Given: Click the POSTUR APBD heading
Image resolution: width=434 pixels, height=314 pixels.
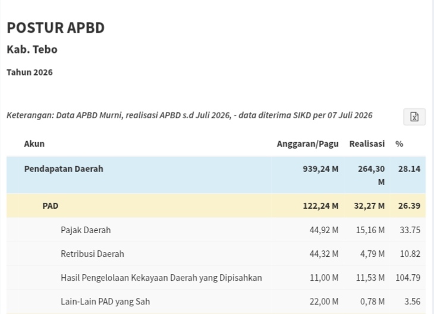Looking at the screenshot, I should click(56, 28).
